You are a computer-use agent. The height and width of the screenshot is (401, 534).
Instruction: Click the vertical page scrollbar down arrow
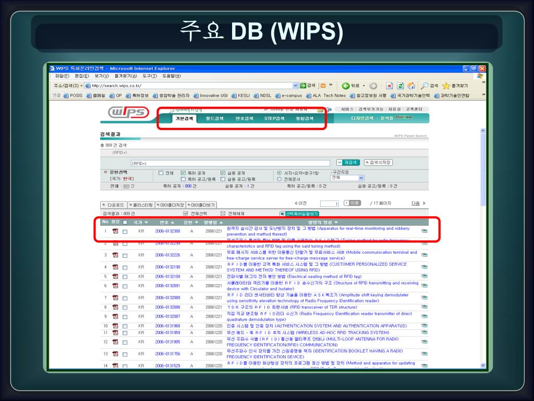coord(483,365)
